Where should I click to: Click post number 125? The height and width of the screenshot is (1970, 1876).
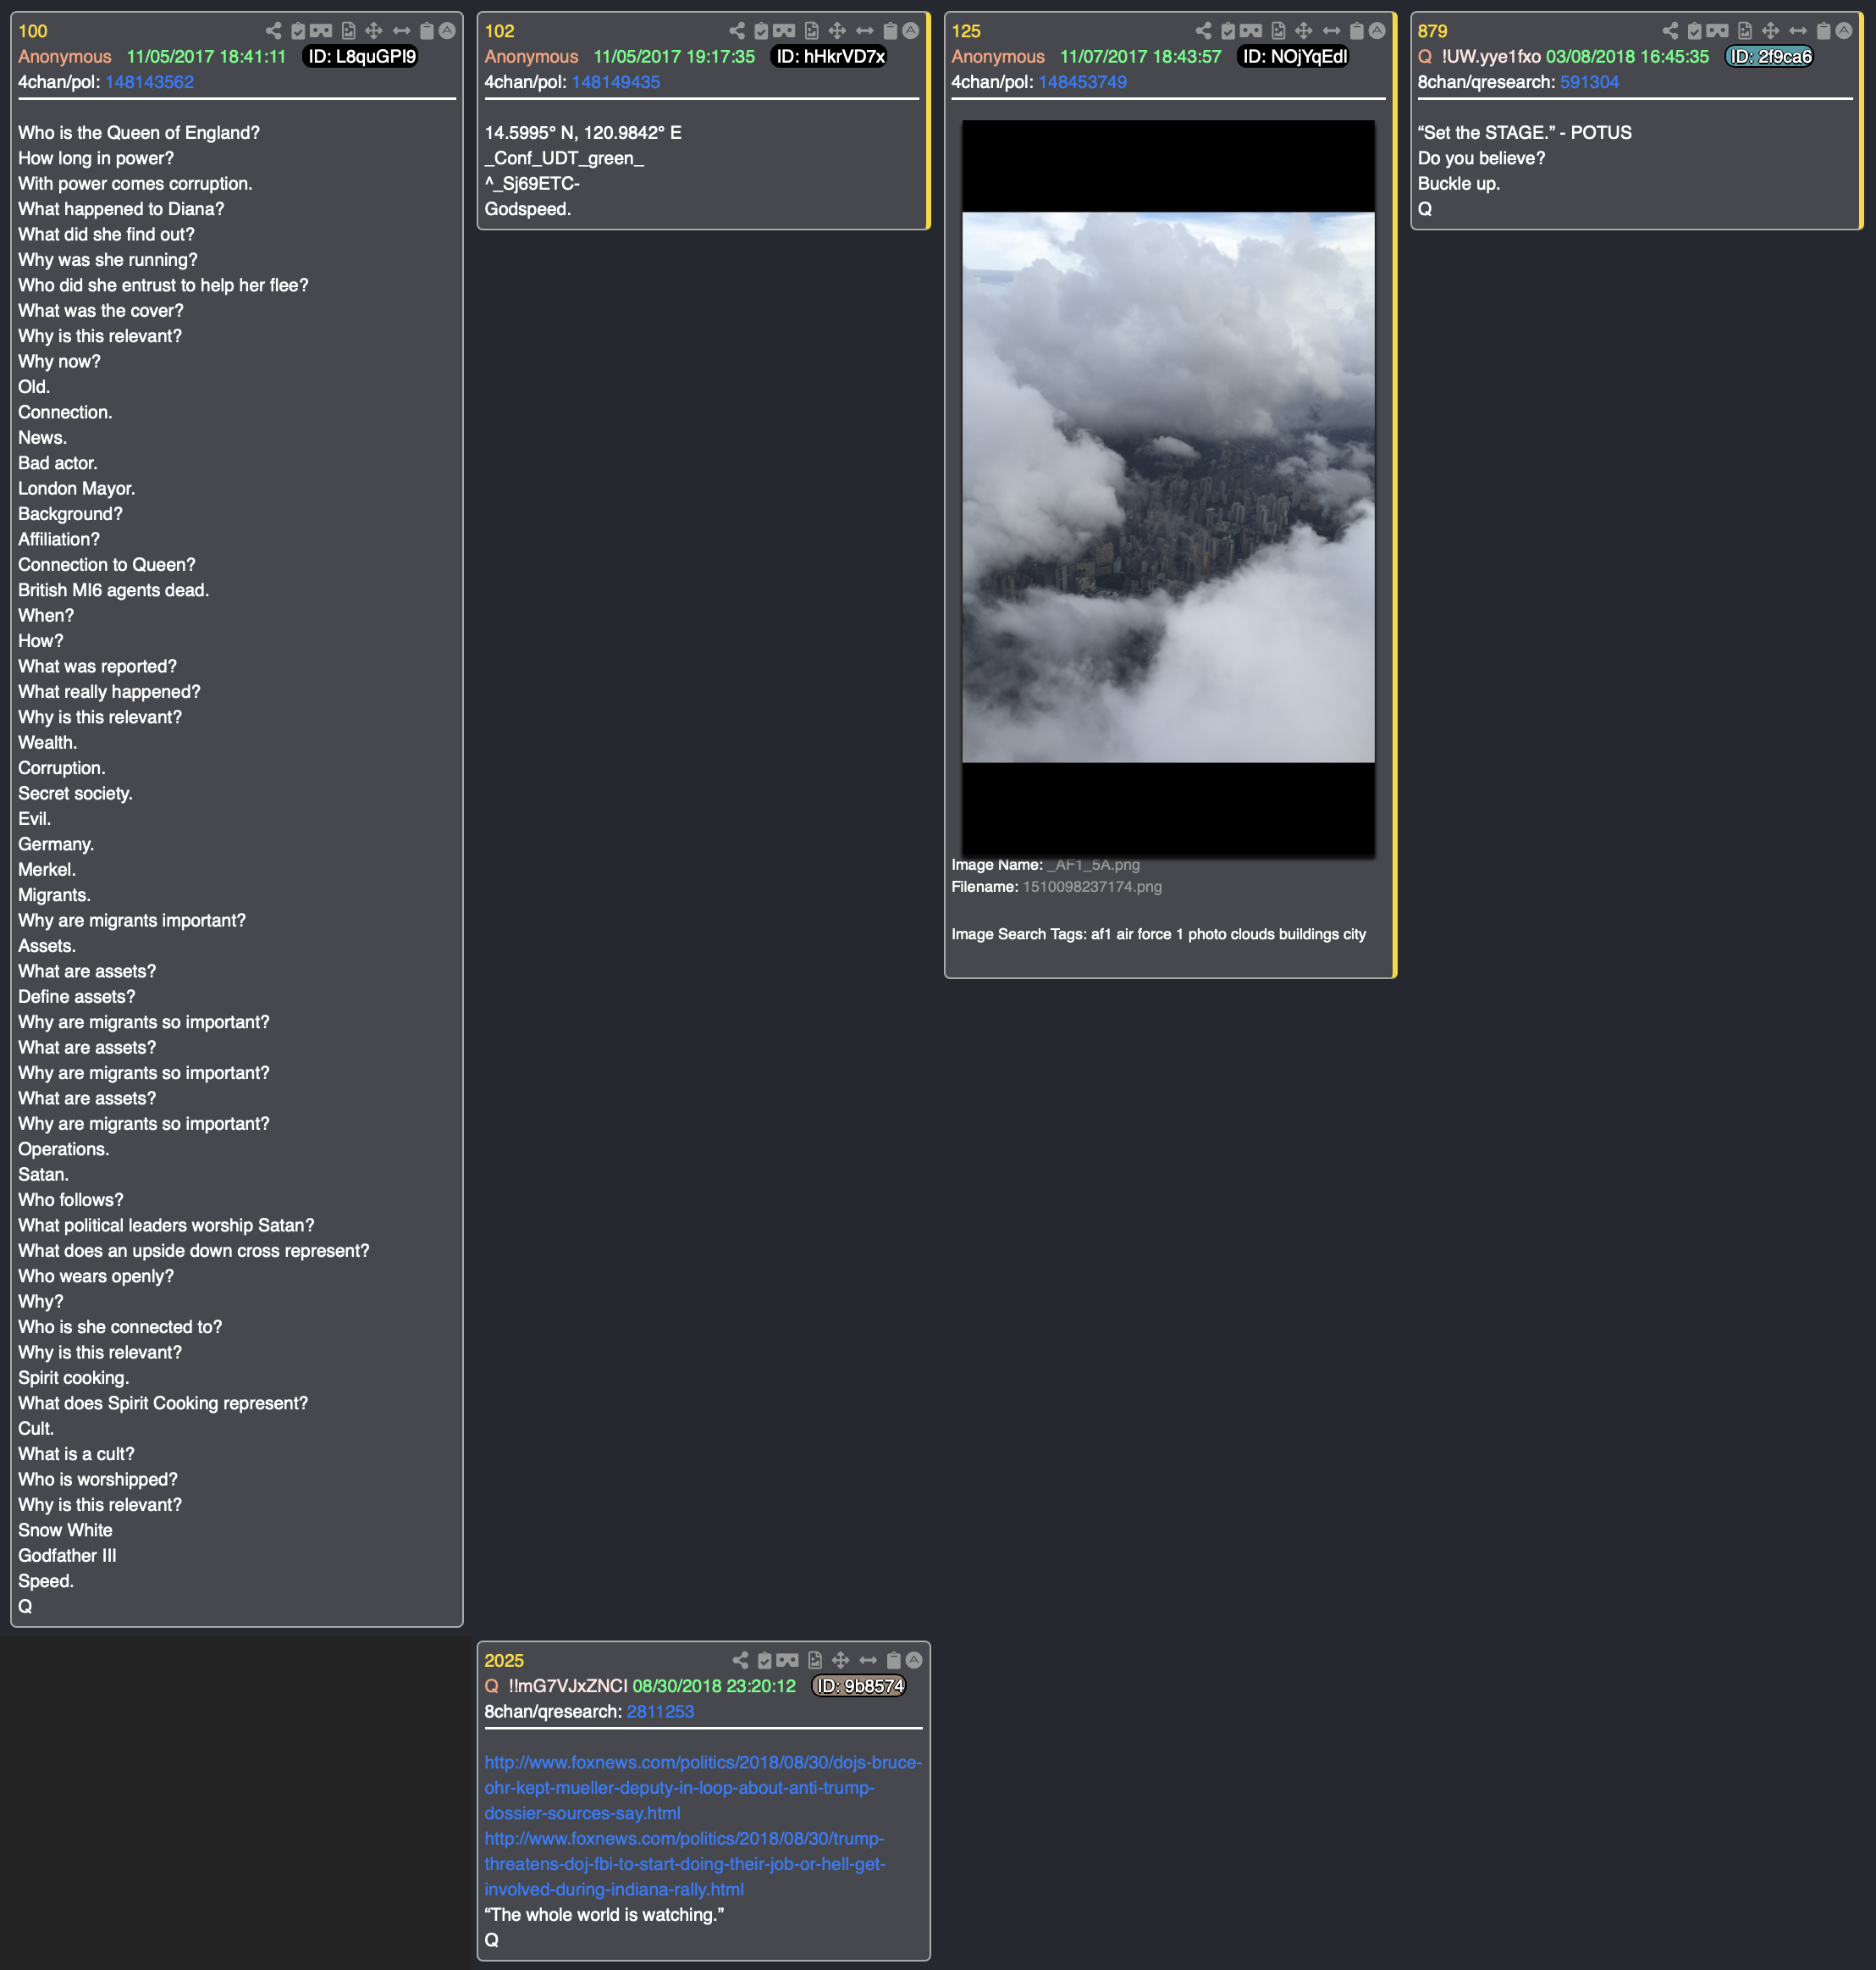coord(966,31)
